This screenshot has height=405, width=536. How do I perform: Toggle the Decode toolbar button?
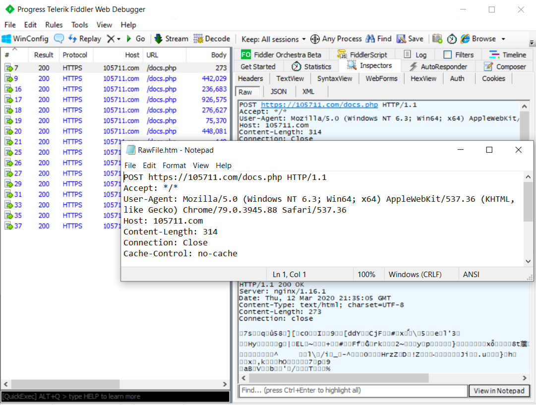pos(212,39)
